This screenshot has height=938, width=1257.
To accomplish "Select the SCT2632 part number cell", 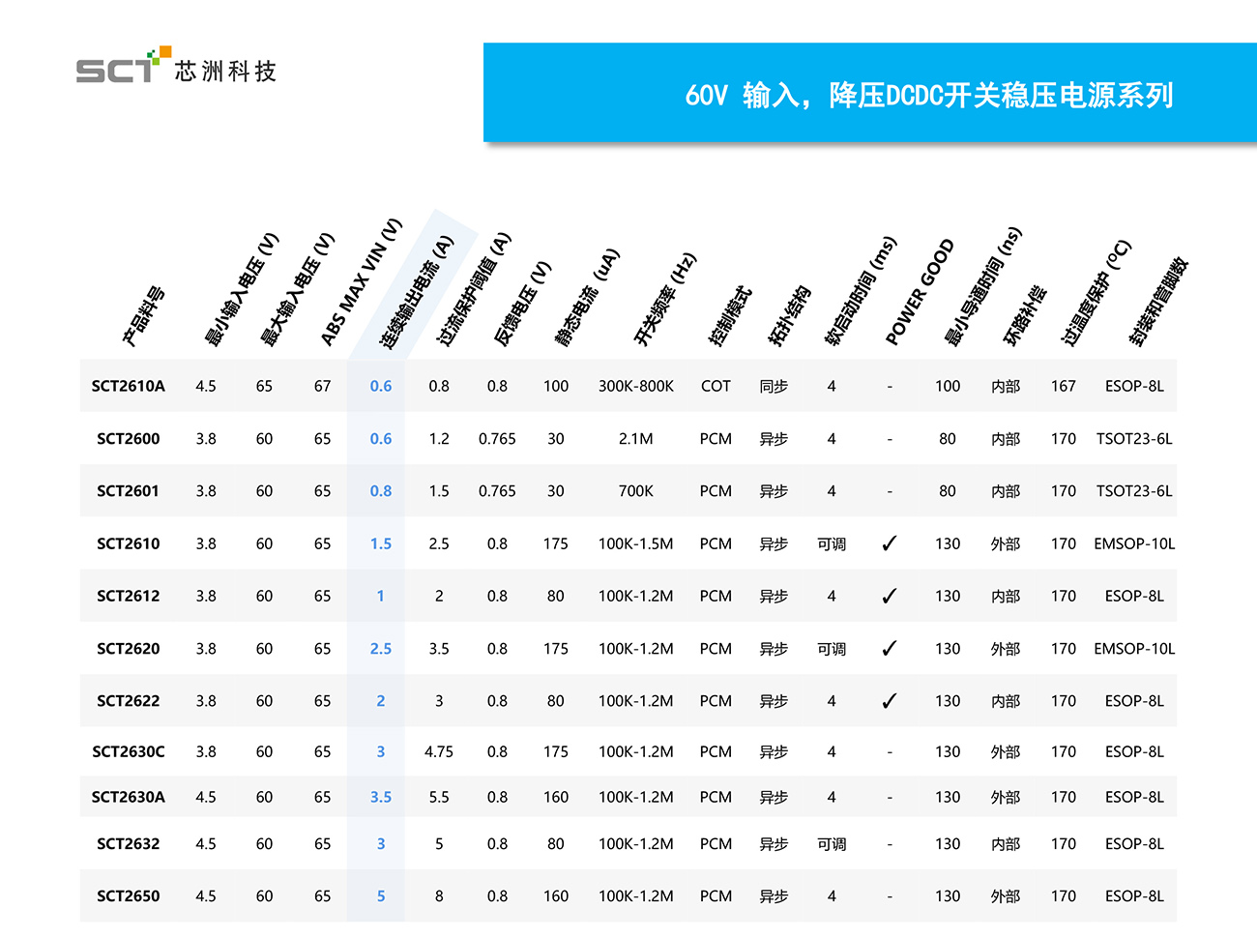I will (x=129, y=843).
